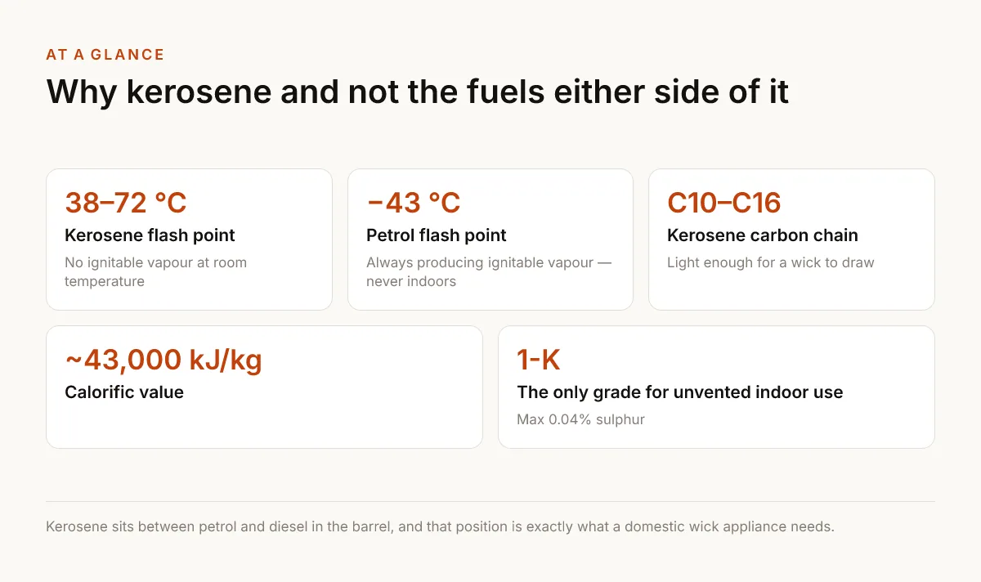Click the AT A GLANCE label
Viewport: 981px width, 582px height.
click(x=105, y=55)
